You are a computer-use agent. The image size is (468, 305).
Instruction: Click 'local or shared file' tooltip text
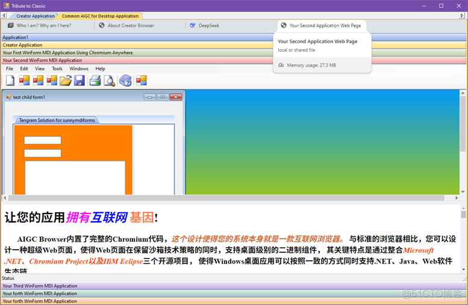(x=296, y=50)
